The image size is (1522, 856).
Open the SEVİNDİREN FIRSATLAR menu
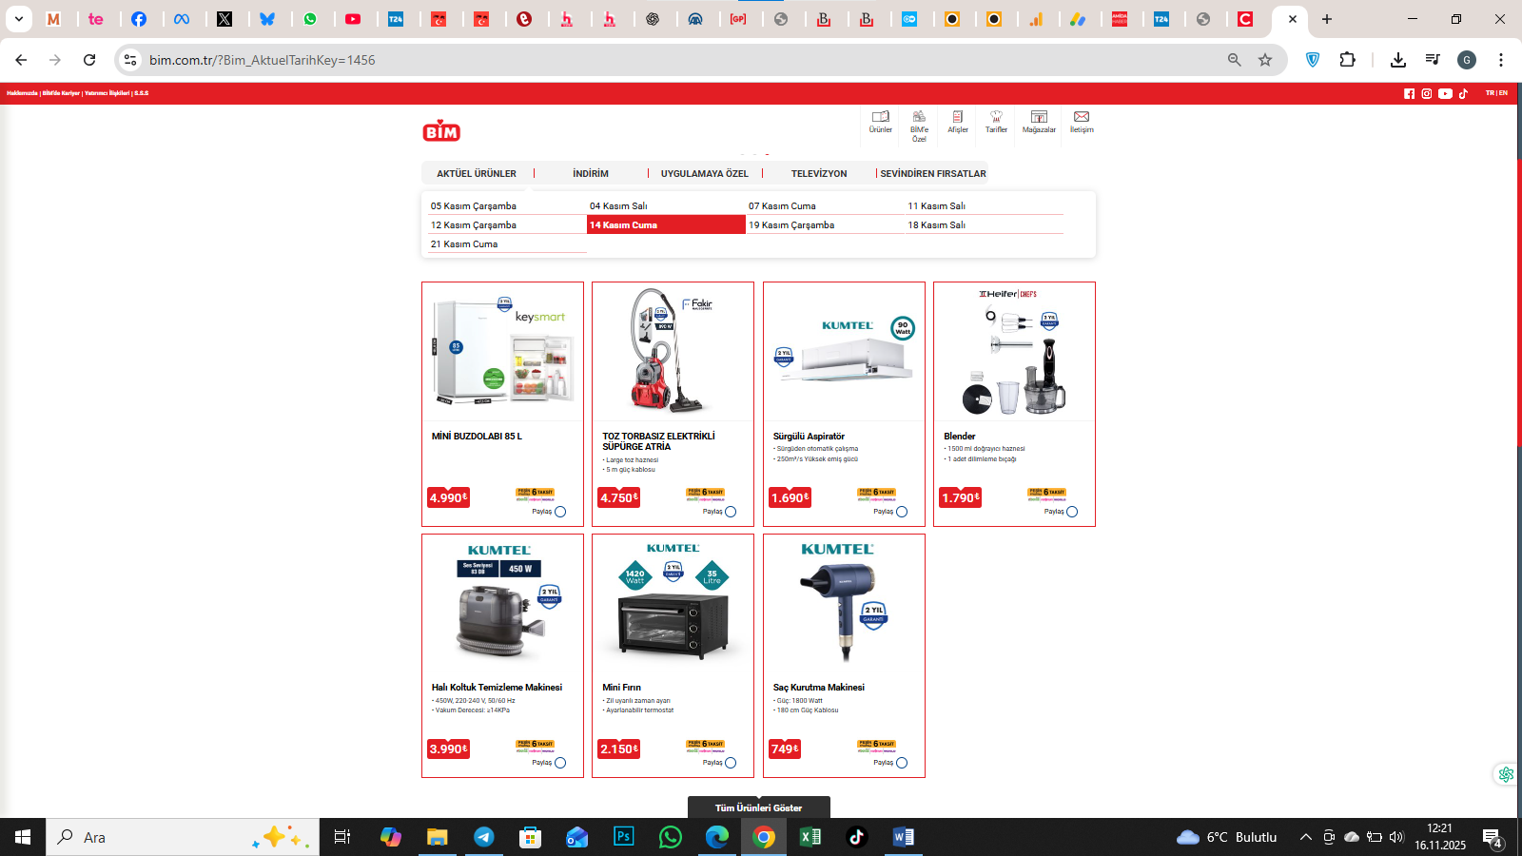tap(933, 174)
